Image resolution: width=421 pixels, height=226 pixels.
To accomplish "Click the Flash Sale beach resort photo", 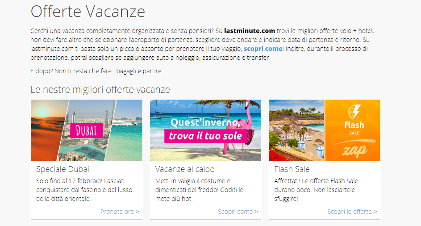I will point(297,130).
